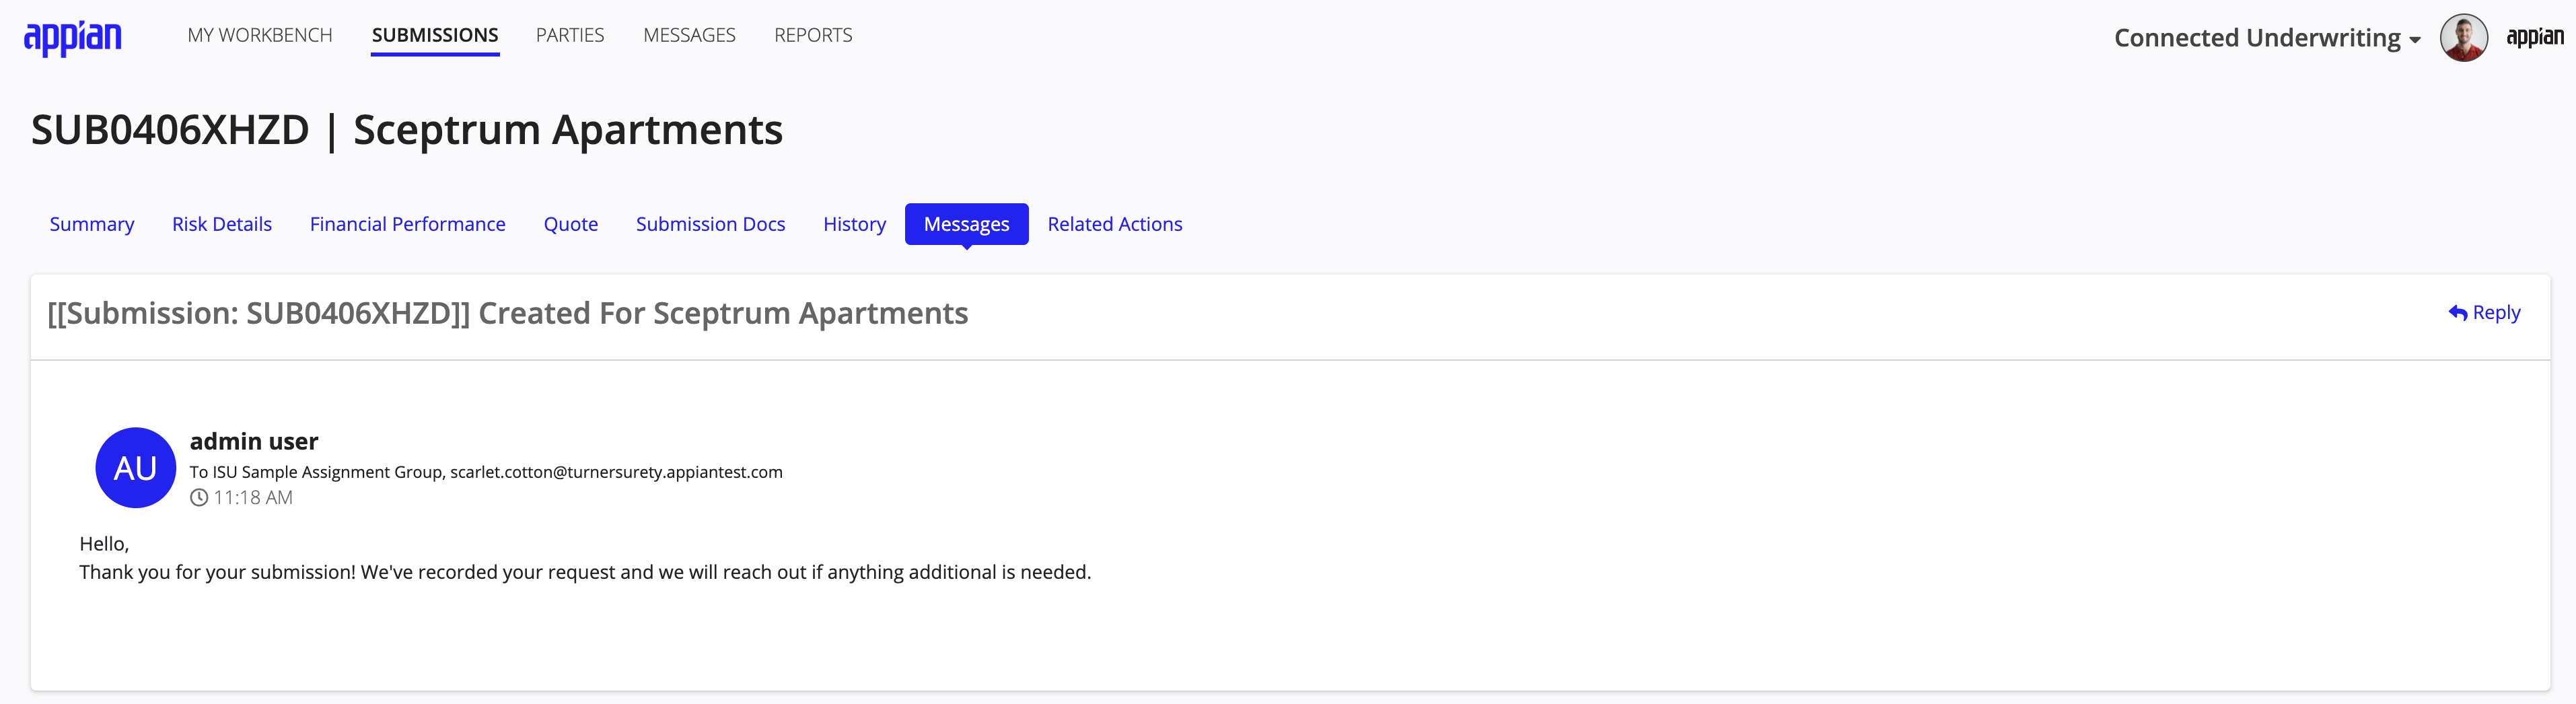
Task: Click the clock icon beside 11:18 AM
Action: (199, 497)
